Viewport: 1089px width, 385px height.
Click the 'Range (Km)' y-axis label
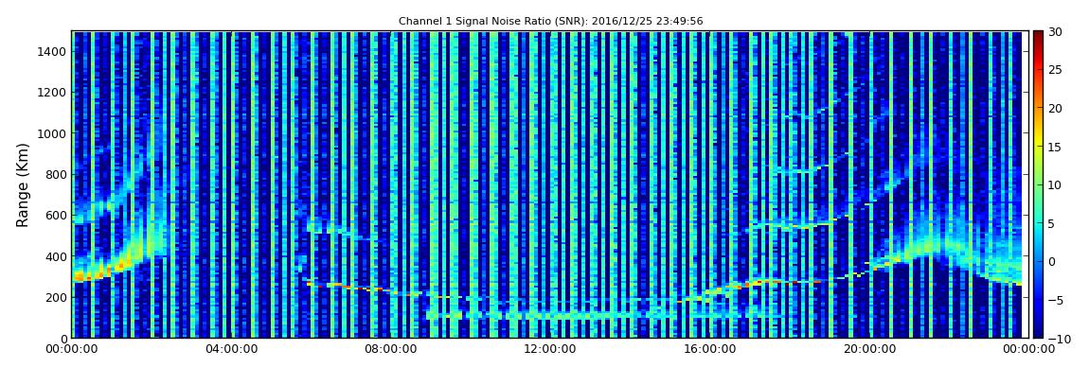point(23,184)
